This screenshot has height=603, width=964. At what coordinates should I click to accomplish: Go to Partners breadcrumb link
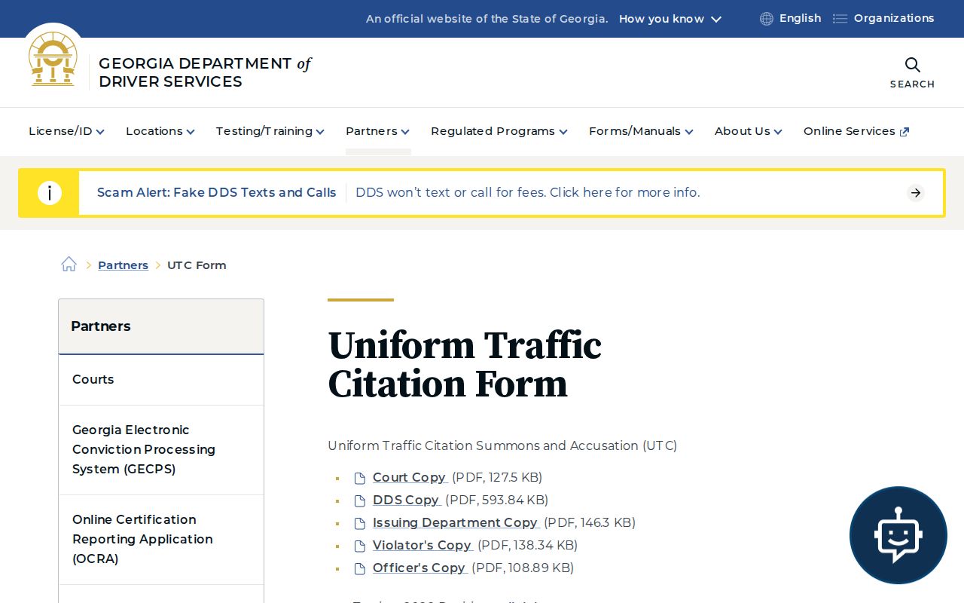click(123, 265)
